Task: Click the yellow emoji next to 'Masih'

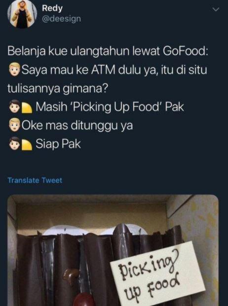Action: pyautogui.click(x=27, y=108)
